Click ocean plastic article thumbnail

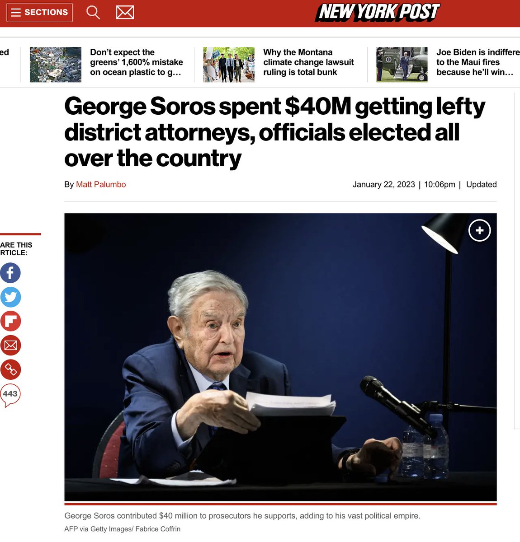(x=56, y=65)
